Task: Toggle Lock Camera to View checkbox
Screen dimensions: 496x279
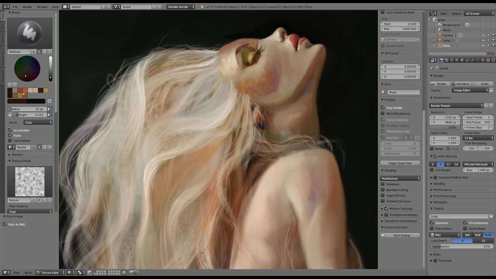Action: click(383, 12)
